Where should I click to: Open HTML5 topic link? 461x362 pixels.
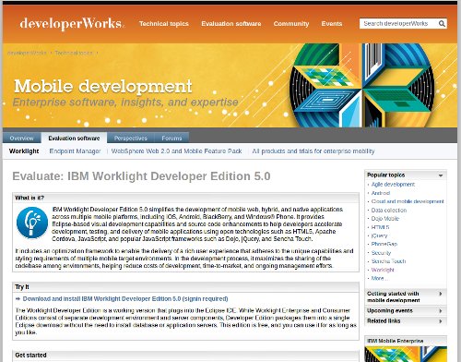(x=380, y=227)
